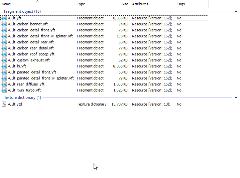240x178 pixels.
Task: Select file name 765lt_carbon_rear_detail.yft
Action: (x=31, y=48)
